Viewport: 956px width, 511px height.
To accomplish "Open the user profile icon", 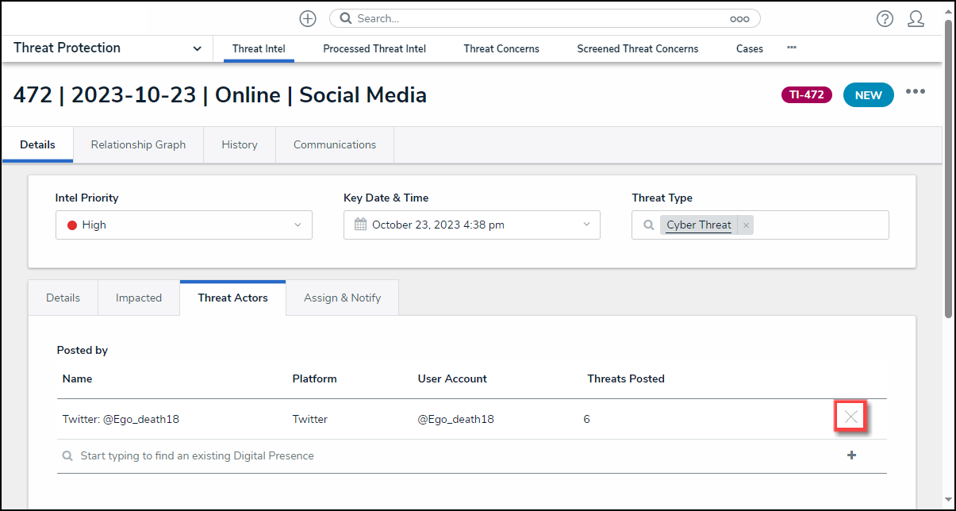I will (916, 18).
